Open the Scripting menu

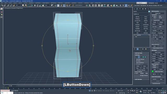point(74,3)
